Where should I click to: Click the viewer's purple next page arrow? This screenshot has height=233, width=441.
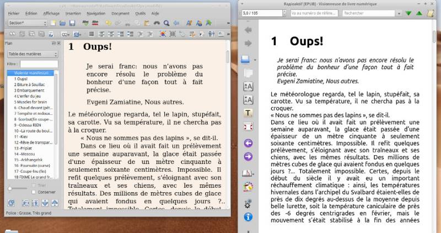point(248,157)
